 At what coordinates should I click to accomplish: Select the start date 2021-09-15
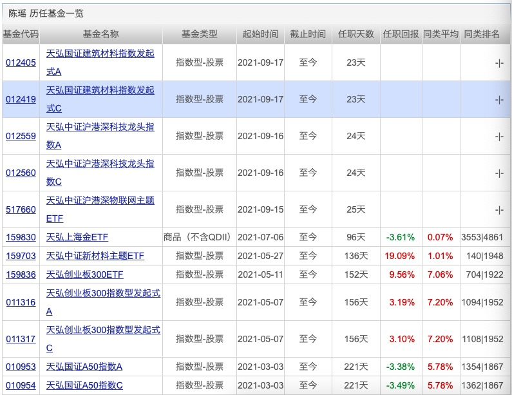click(x=261, y=209)
